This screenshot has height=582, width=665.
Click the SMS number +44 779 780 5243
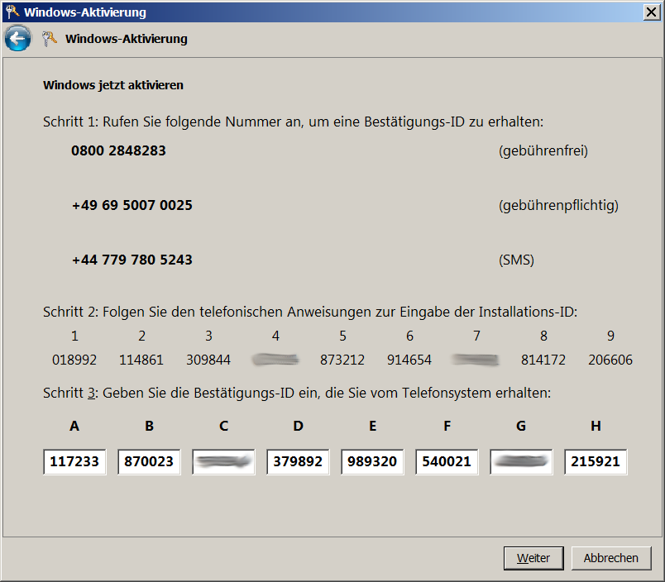click(x=132, y=260)
